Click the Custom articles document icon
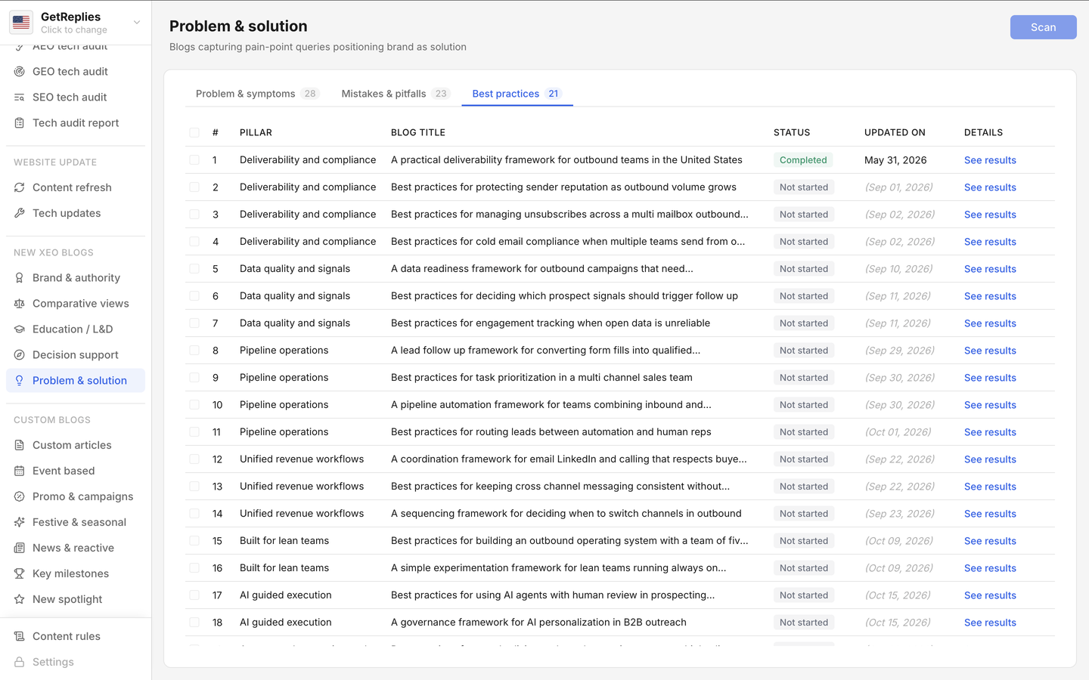The image size is (1089, 680). click(x=20, y=445)
